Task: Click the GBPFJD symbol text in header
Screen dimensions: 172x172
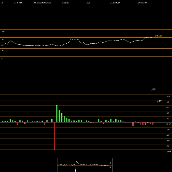Action: pos(116,3)
